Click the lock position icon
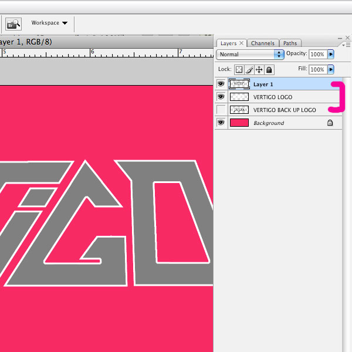This screenshot has height=352, width=352. pos(259,70)
